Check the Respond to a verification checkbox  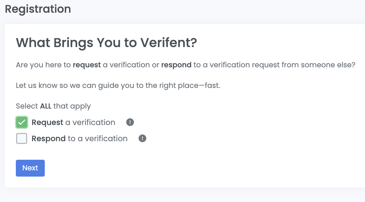pyautogui.click(x=22, y=138)
